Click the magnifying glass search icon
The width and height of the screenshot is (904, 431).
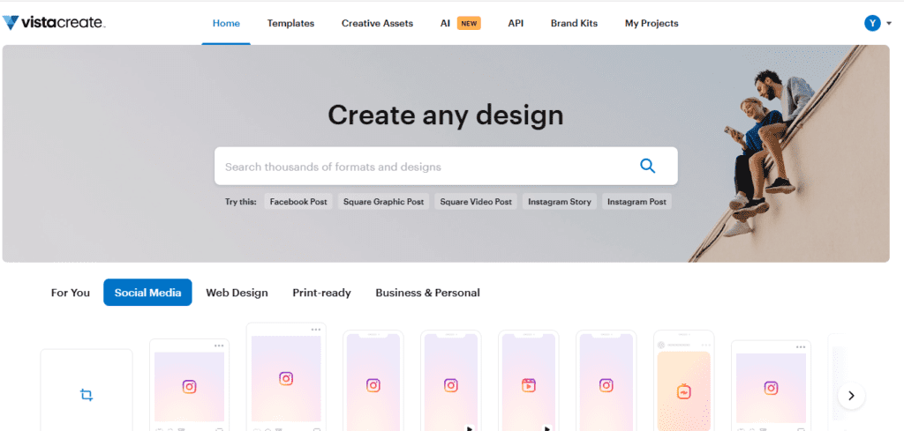click(x=647, y=167)
